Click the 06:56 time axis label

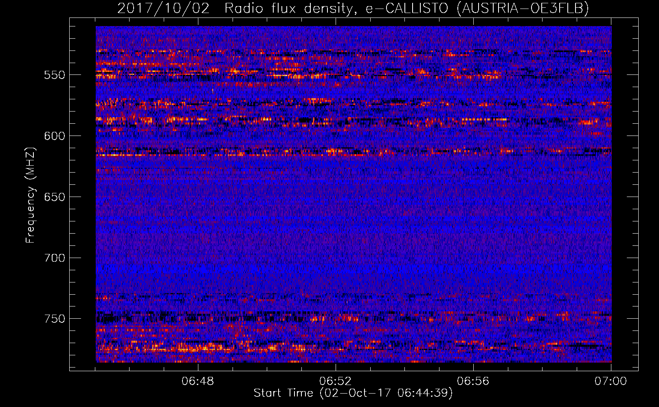(x=473, y=381)
